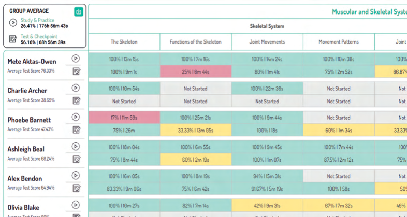
Task: Open Ashleigh Beal's student name
Action: click(26, 149)
